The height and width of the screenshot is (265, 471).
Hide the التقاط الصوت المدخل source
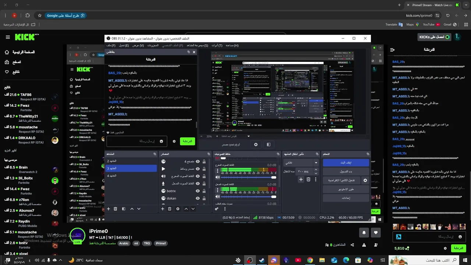(x=198, y=183)
